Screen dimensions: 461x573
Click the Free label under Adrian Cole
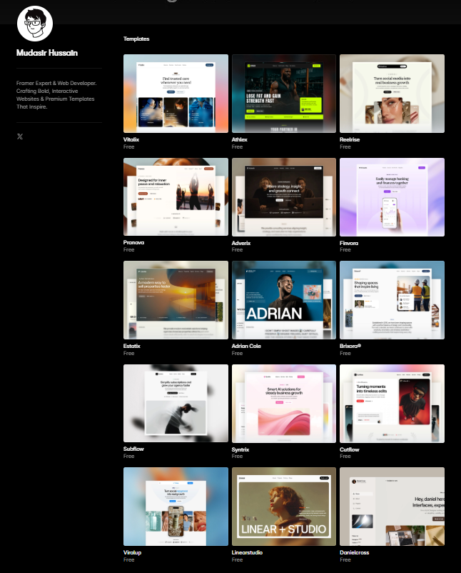coord(237,353)
